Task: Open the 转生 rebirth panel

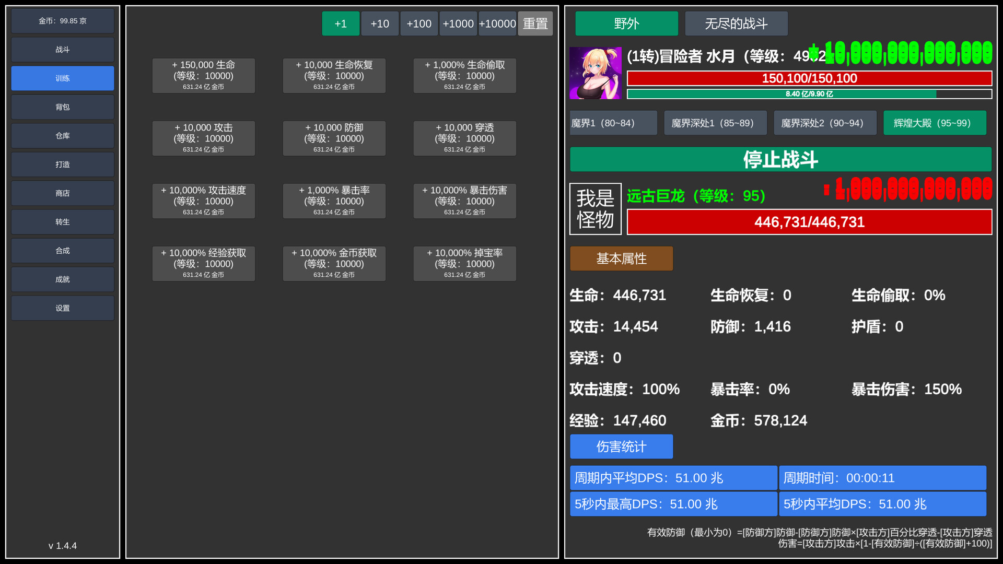Action: click(x=62, y=222)
